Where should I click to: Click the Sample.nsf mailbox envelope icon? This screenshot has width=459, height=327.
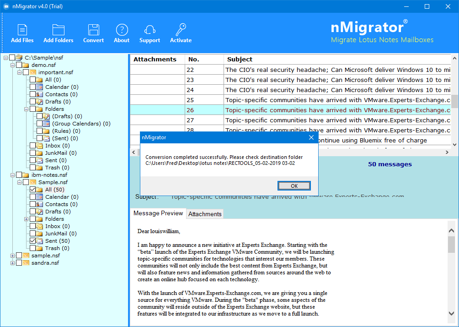(33, 182)
